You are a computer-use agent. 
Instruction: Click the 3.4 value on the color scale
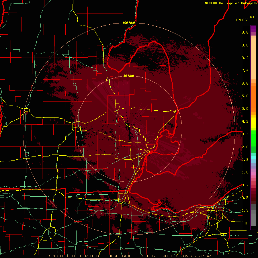[x=245, y=134]
